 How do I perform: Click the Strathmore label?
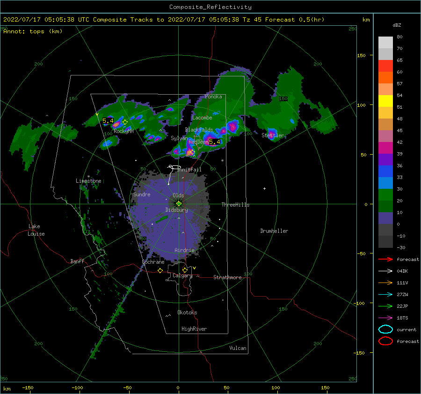[227, 277]
